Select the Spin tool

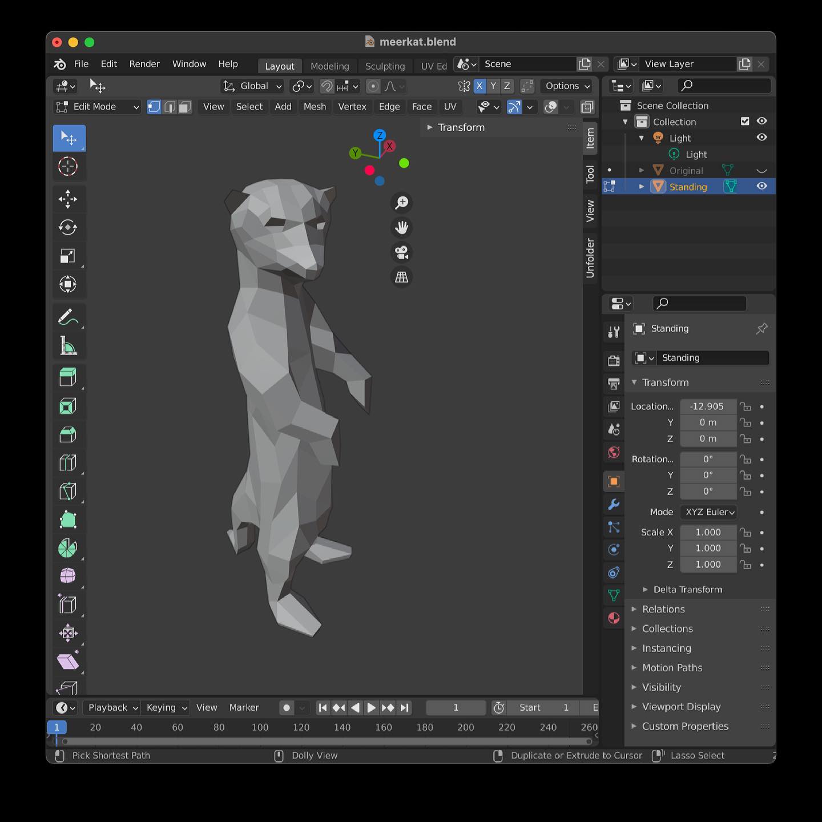(68, 548)
